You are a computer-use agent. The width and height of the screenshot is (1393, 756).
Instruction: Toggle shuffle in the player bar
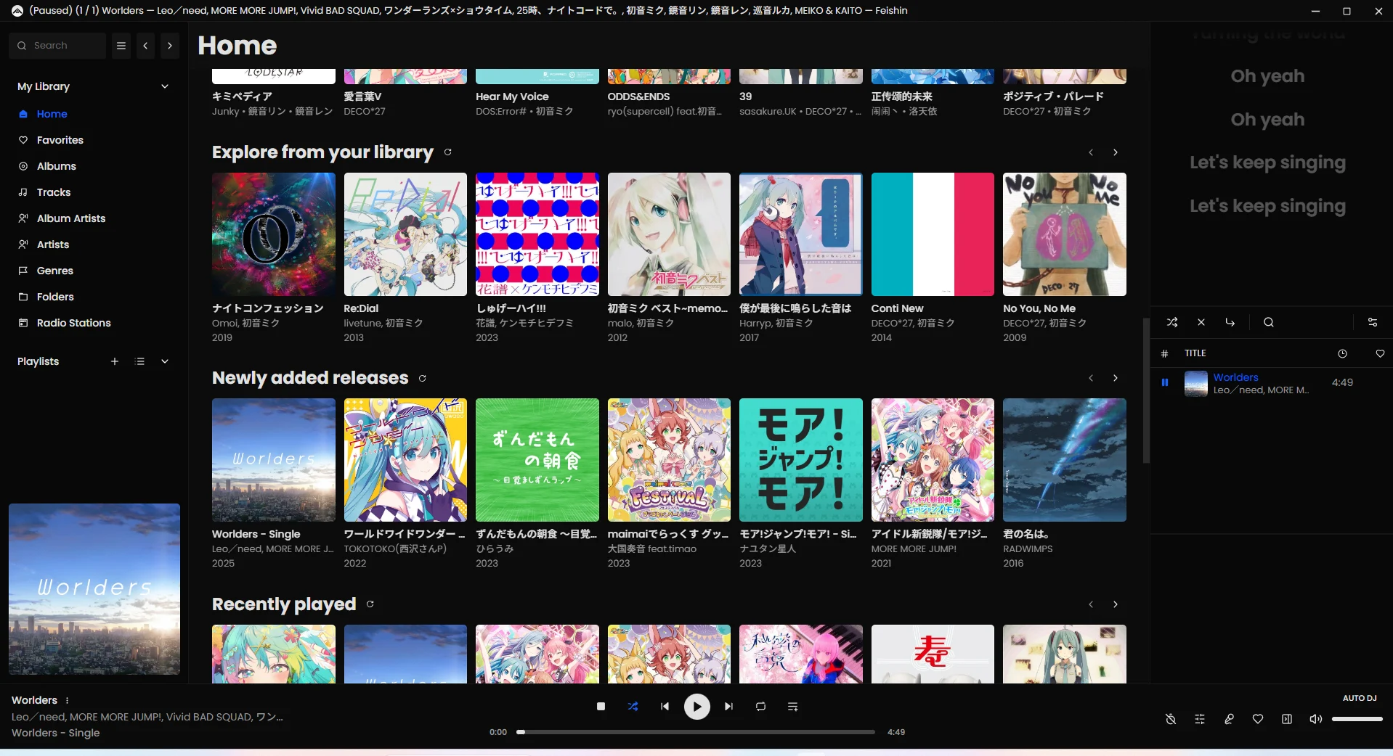click(x=633, y=707)
